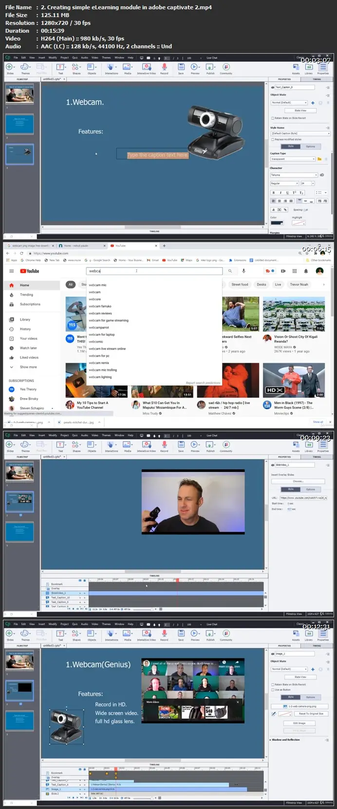
Task: Toggle Italic in the Character section
Action: [x=281, y=193]
